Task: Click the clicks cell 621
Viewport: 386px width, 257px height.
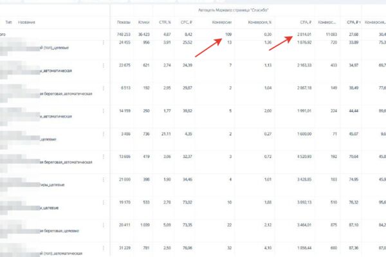Action: point(146,66)
